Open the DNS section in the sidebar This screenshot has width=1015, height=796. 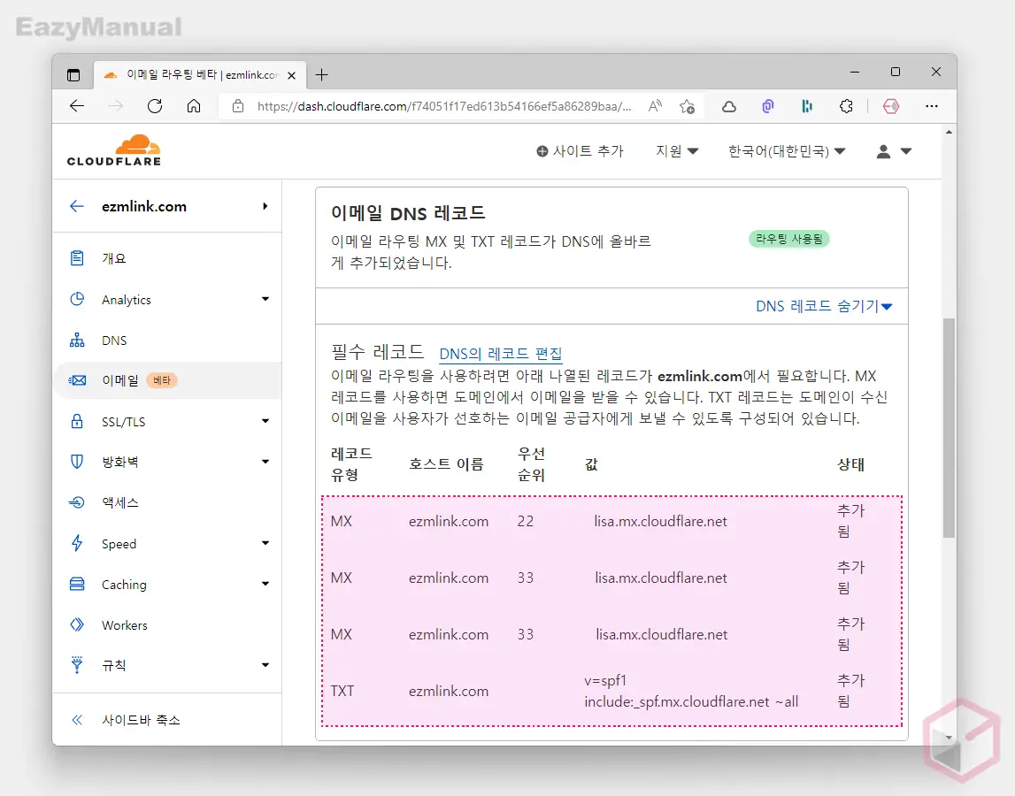point(113,340)
